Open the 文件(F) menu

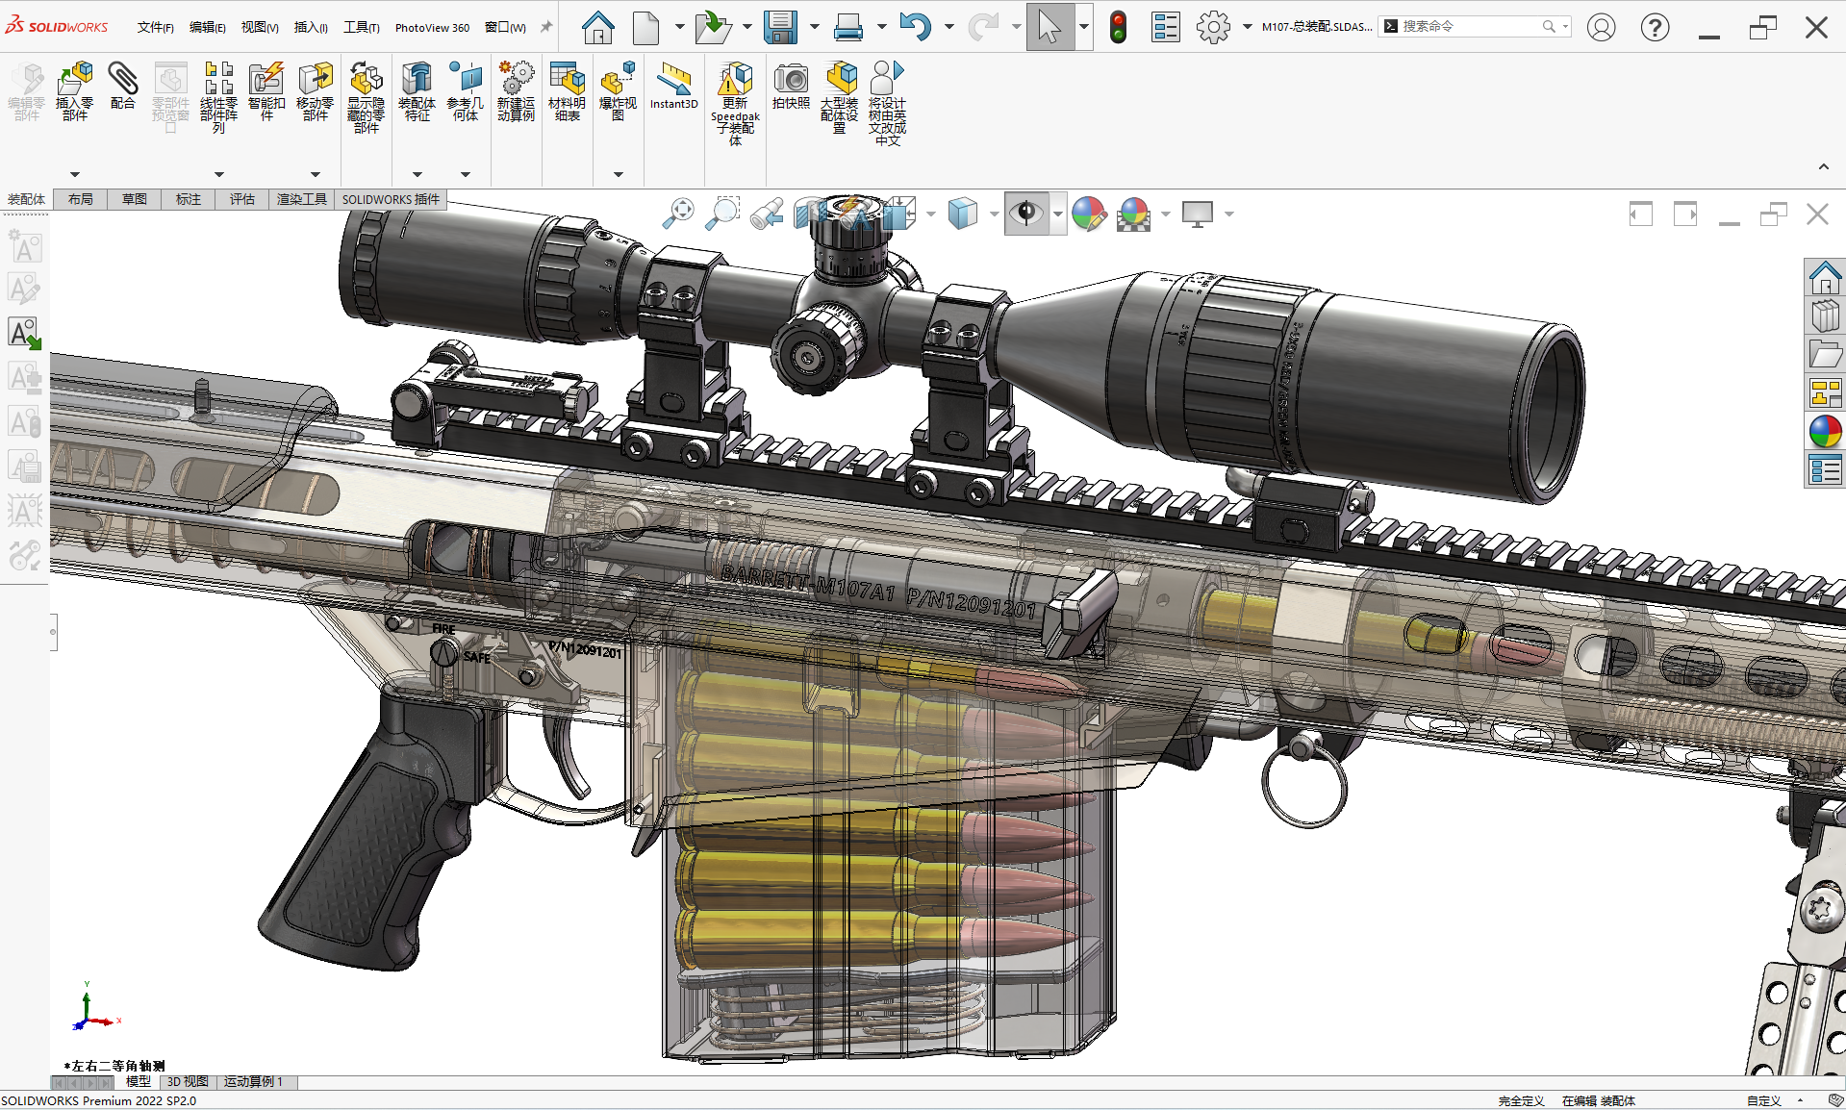[156, 27]
